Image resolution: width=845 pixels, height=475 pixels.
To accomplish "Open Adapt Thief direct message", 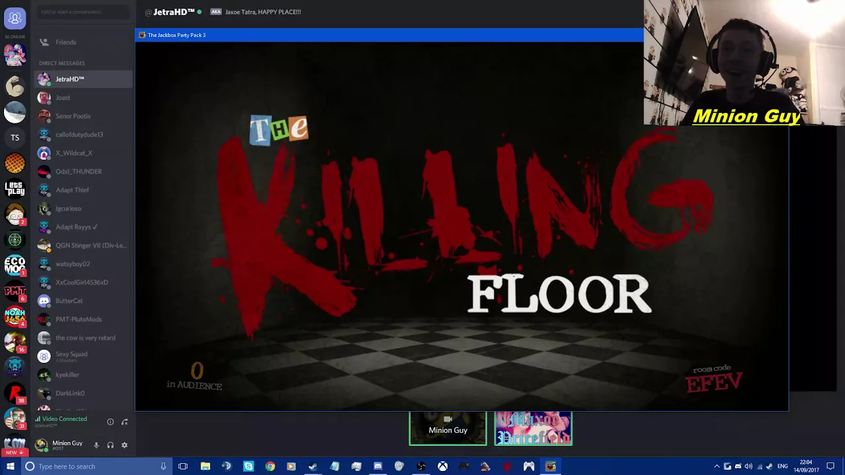I will tap(83, 190).
